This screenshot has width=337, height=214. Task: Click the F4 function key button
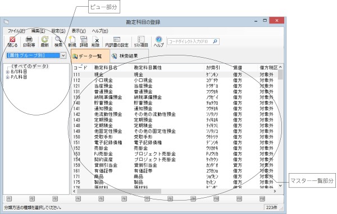click(78, 198)
